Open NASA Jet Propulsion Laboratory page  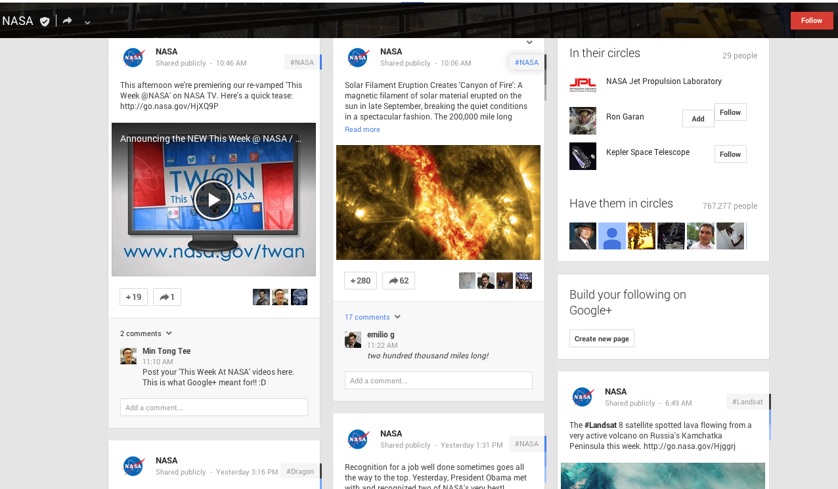[664, 81]
